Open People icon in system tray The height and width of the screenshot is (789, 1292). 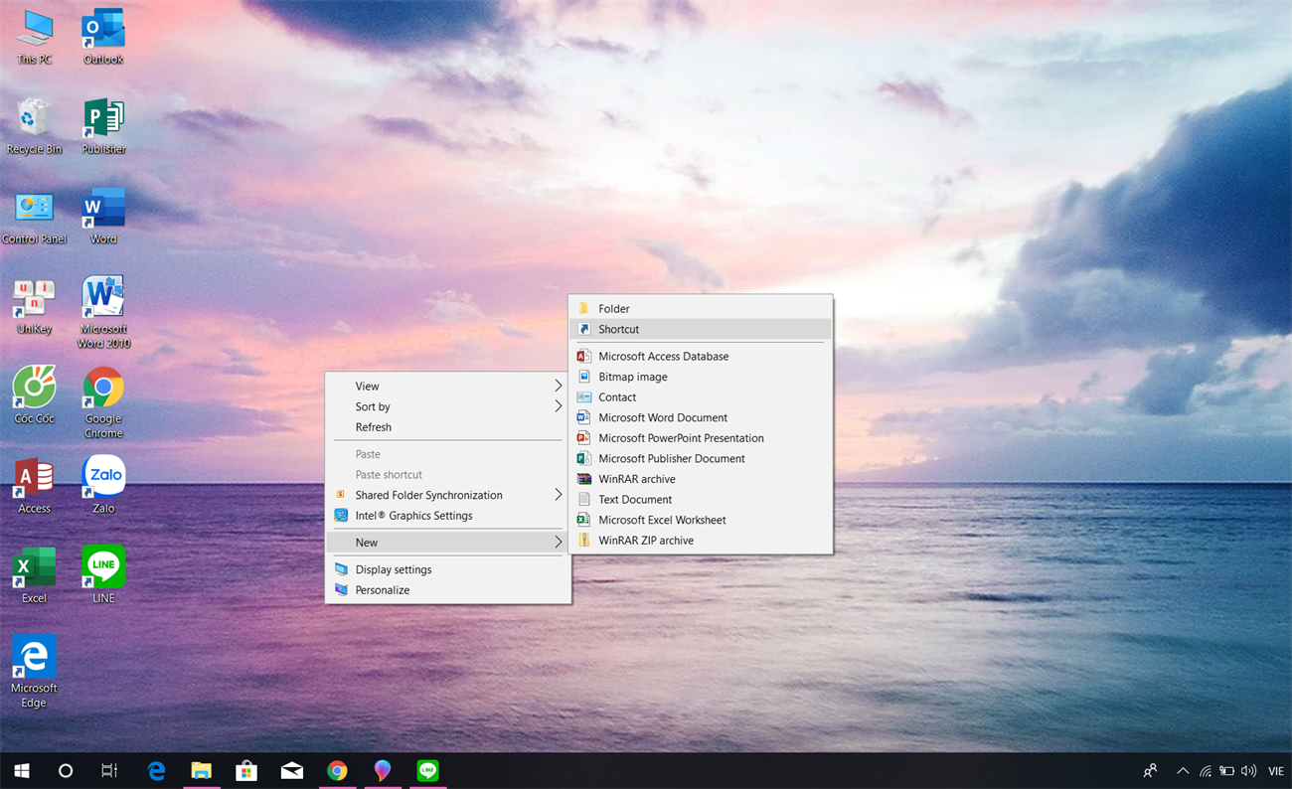click(x=1150, y=770)
